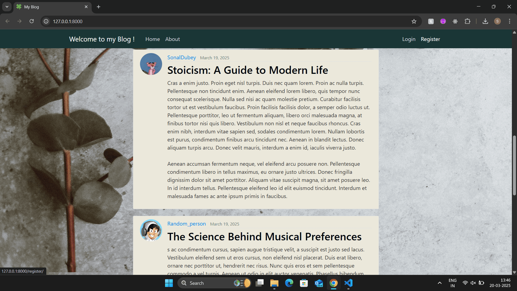Screen dimensions: 517x291
Task: Open the new tab plus button
Action: (x=99, y=7)
